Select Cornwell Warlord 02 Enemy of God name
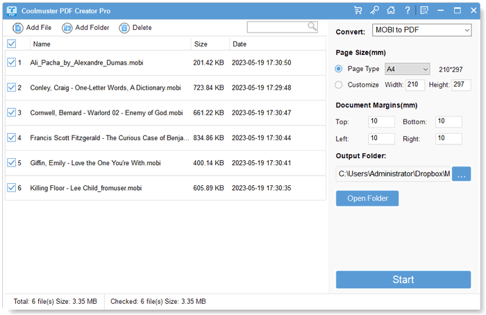Image resolution: width=486 pixels, height=315 pixels. 106,112
